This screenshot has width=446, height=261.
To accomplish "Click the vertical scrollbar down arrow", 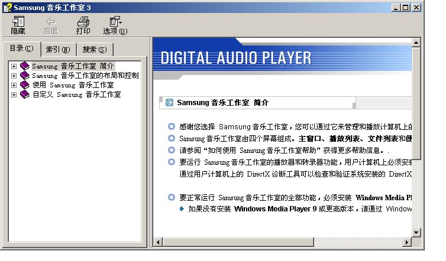I will (x=416, y=233).
